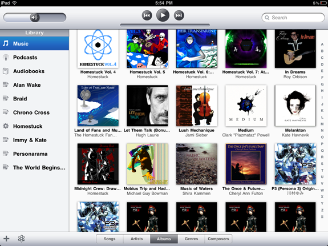
Task: Click the playlist icon beside Braid
Action: click(6, 98)
